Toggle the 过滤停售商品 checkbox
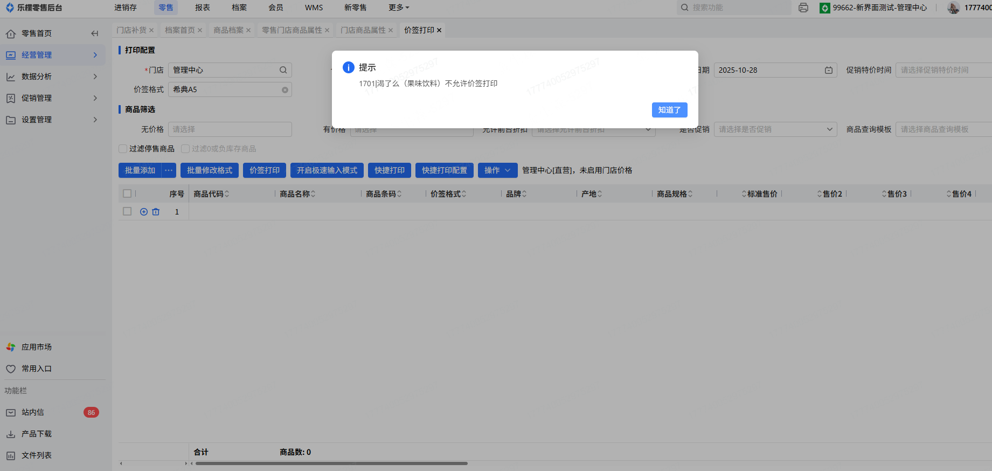 click(x=123, y=149)
